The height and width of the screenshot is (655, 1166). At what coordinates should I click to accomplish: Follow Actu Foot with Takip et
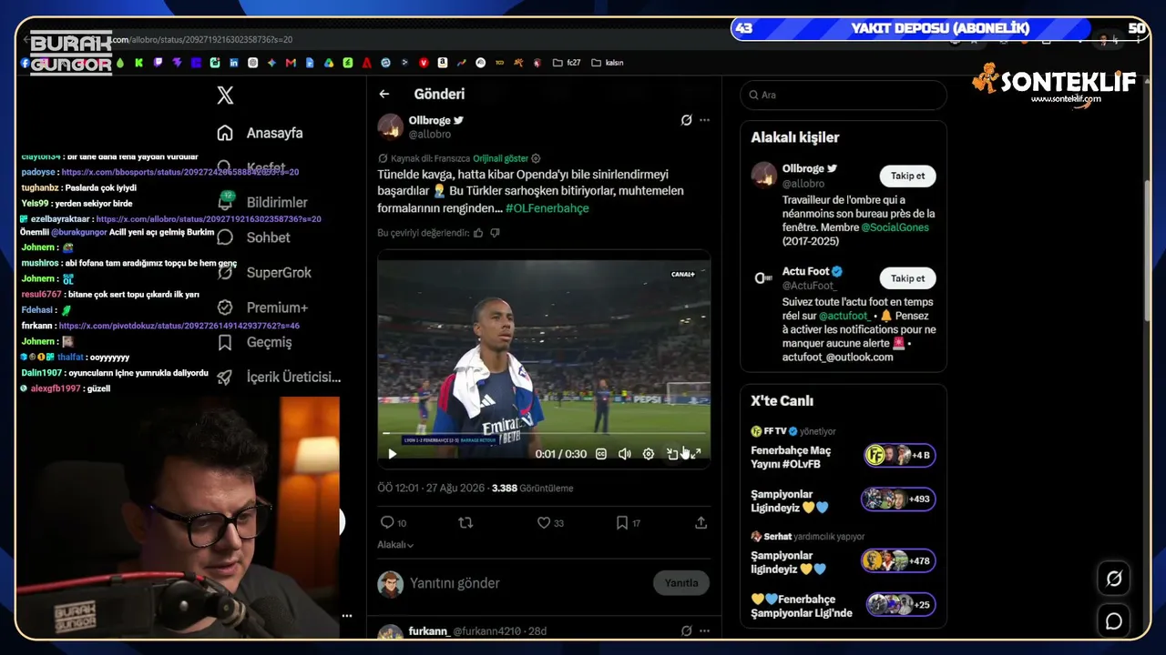point(907,278)
